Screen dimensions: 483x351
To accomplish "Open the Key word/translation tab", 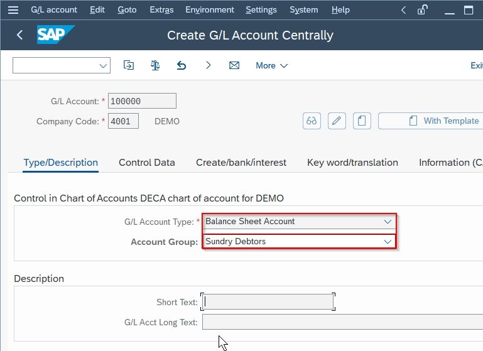I will tap(352, 162).
